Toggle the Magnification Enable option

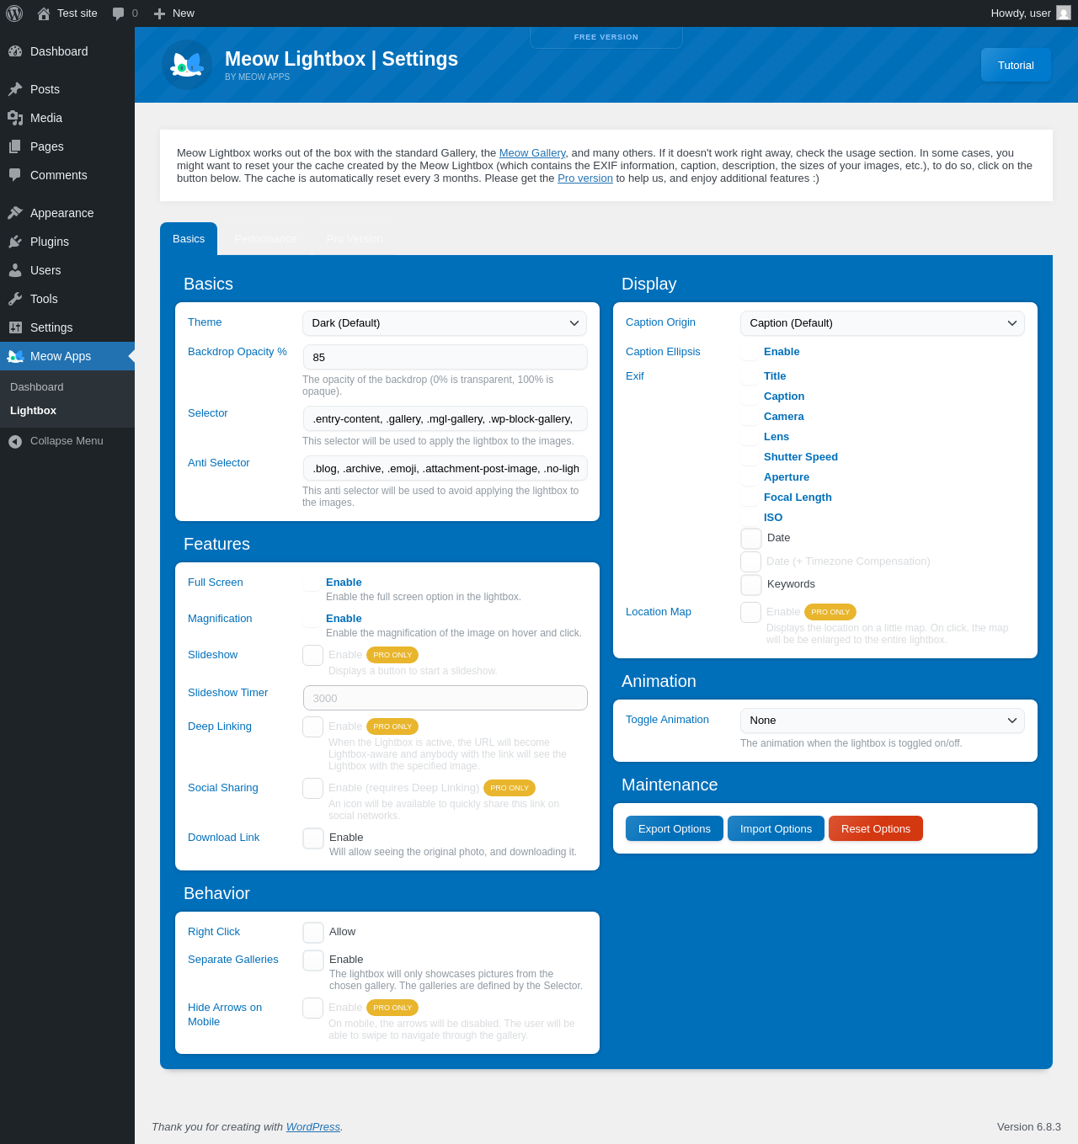312,619
